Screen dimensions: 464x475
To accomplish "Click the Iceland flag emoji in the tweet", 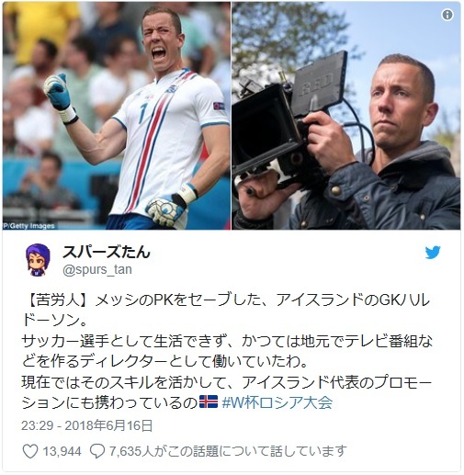I will (209, 401).
